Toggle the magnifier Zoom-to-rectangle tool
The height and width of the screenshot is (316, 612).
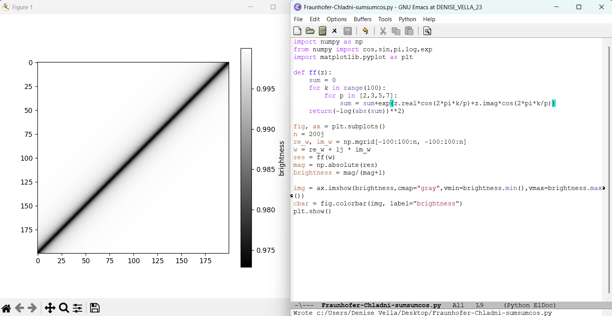[x=64, y=308]
